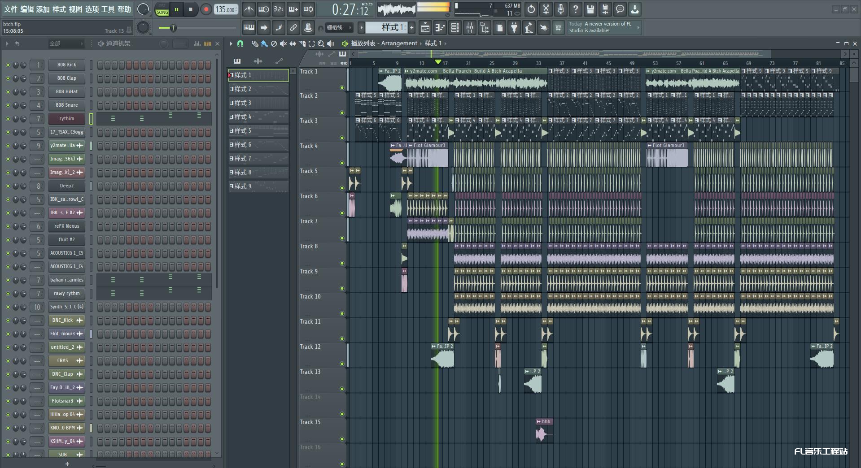This screenshot has height=468, width=861.
Task: Open mixer track selector for 808 Kick
Action: 38,65
